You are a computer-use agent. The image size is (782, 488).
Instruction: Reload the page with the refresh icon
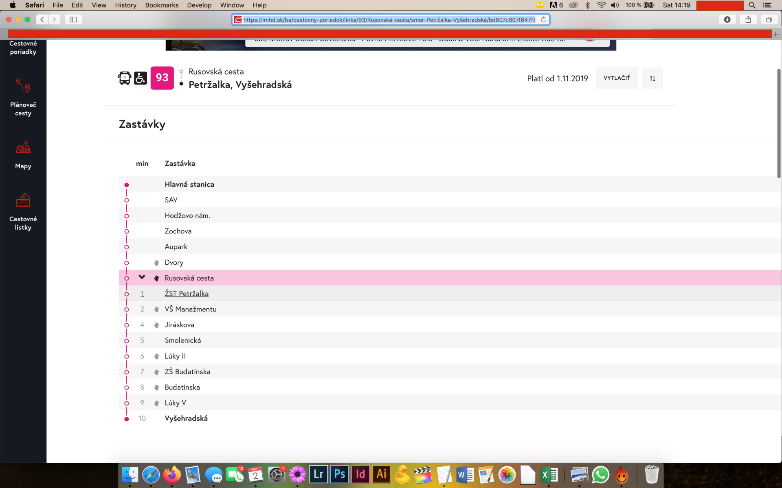pyautogui.click(x=543, y=20)
